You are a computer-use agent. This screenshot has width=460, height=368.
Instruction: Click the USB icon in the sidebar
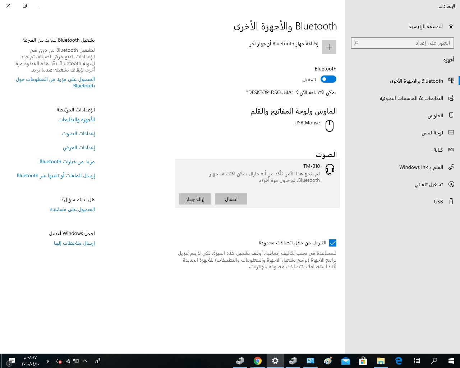(x=451, y=202)
